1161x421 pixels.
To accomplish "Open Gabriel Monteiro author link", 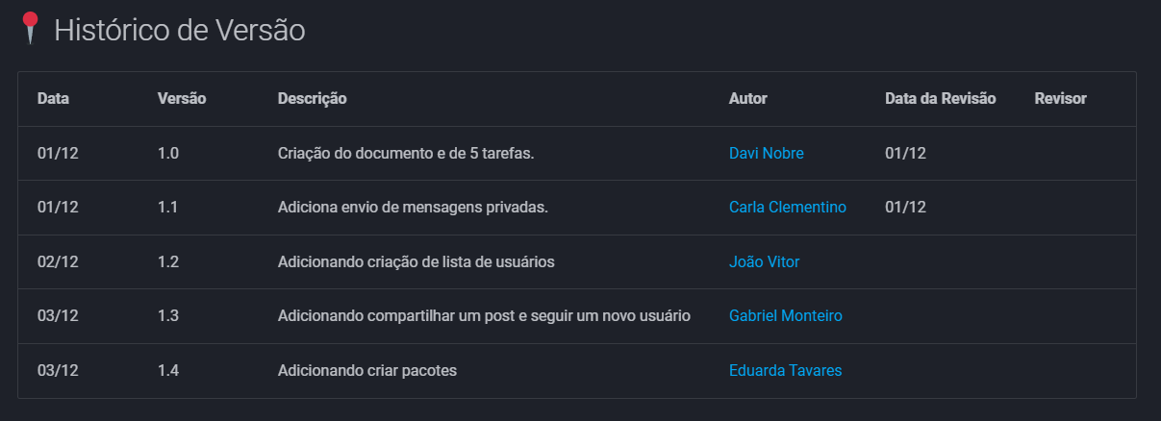I will (x=785, y=315).
